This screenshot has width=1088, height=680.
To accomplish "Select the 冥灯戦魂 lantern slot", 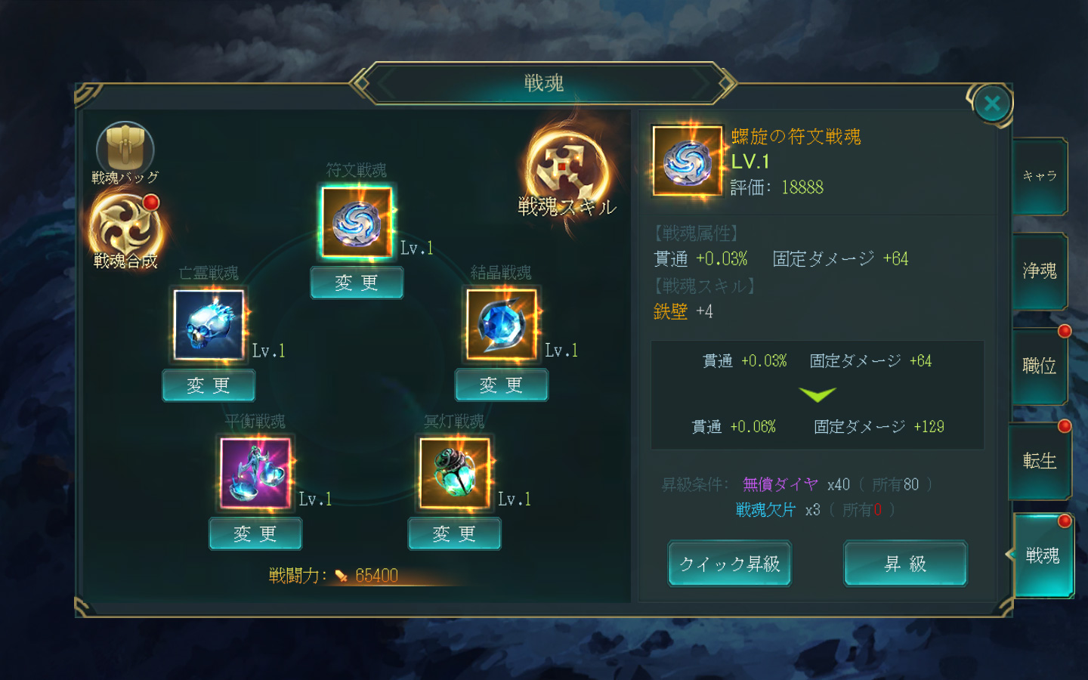I will coord(455,474).
